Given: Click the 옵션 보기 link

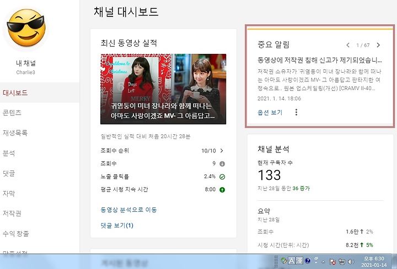Looking at the screenshot, I should [x=270, y=112].
